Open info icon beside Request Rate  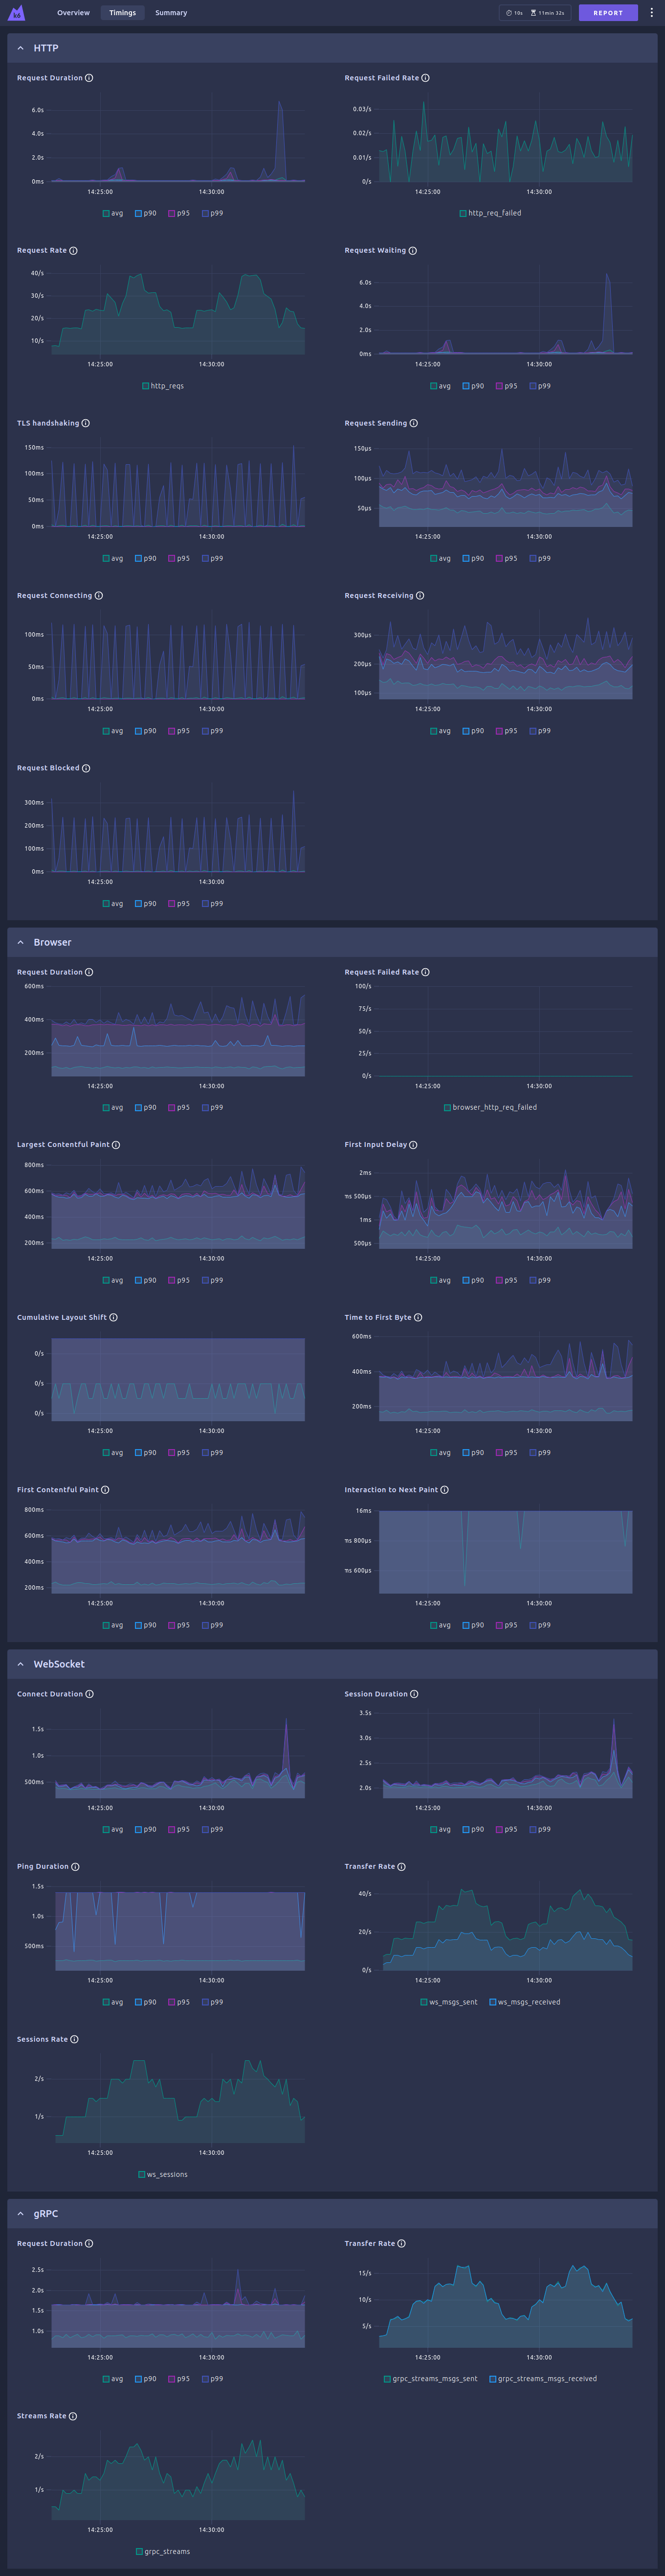(x=73, y=251)
